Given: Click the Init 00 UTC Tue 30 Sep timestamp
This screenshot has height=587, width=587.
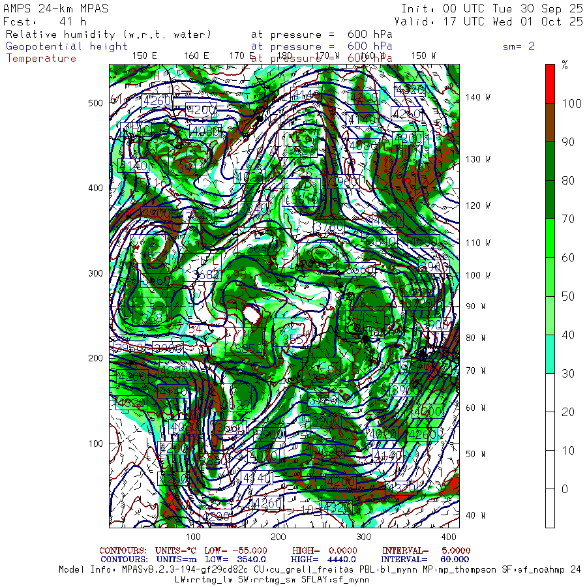Looking at the screenshot, I should click(x=492, y=8).
